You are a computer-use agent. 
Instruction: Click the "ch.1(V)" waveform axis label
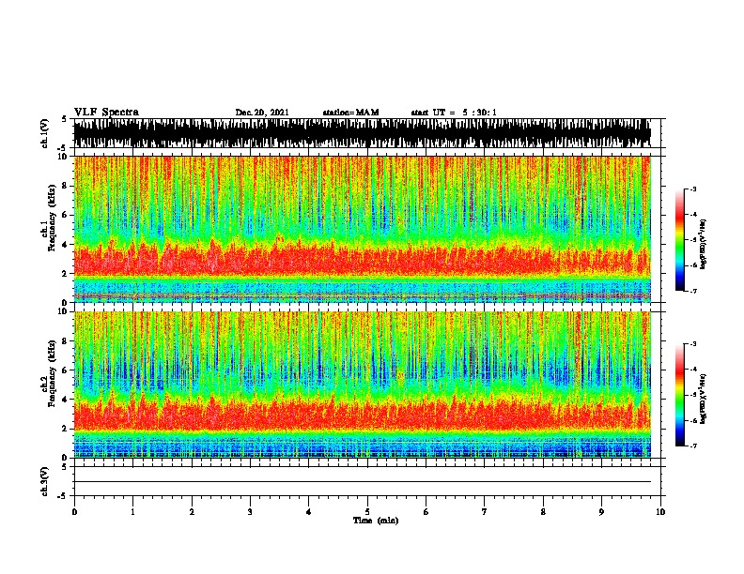point(45,133)
